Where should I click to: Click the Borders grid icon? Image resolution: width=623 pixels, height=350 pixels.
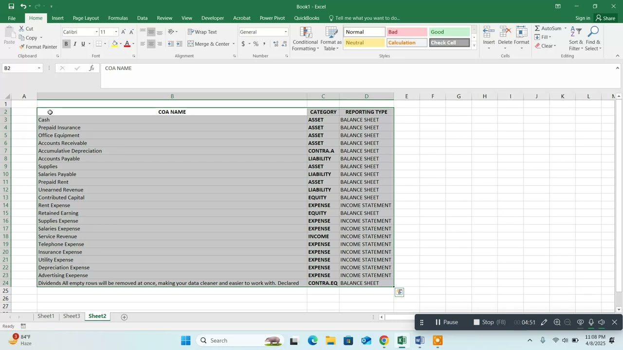[99, 44]
